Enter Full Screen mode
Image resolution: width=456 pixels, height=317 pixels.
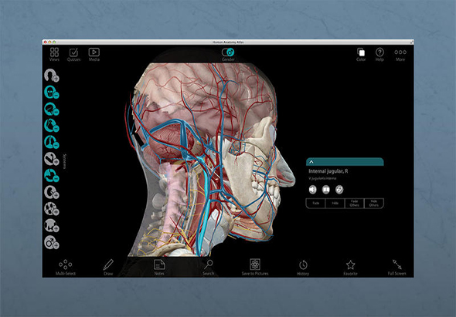pos(396,267)
